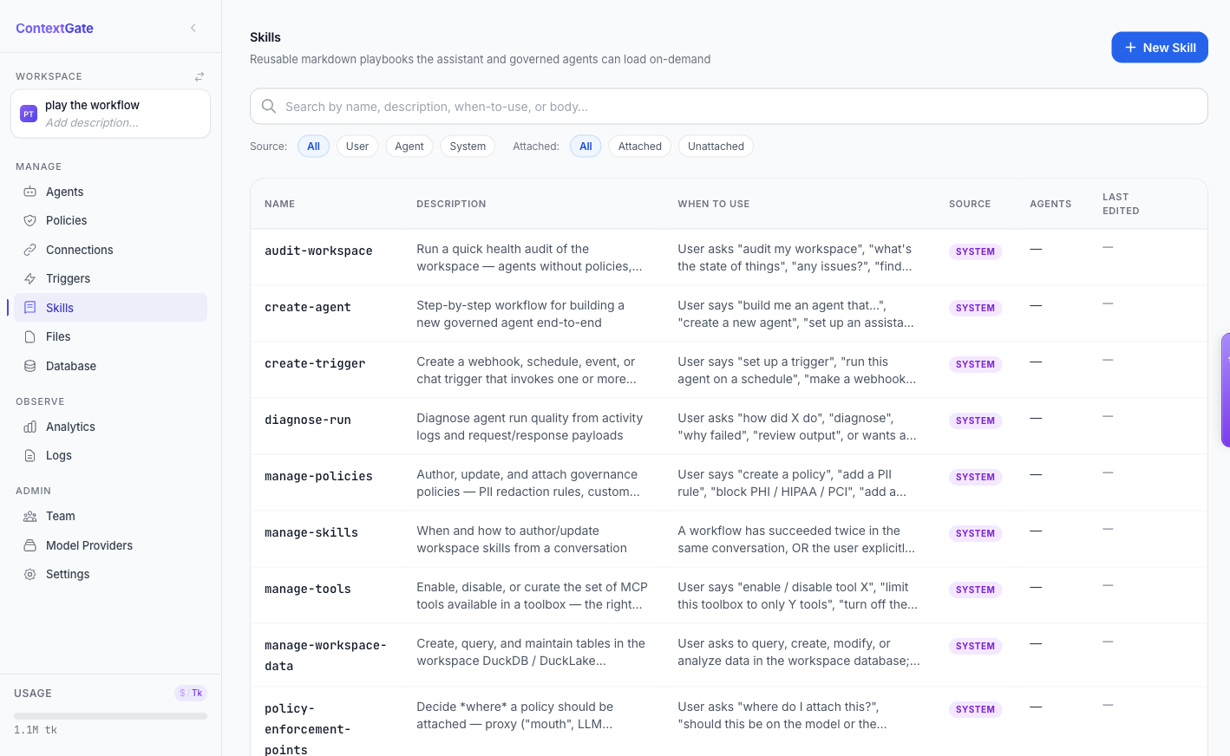Viewport: 1230px width, 756px height.
Task: Click the purple PT workspace avatar
Action: (x=29, y=114)
